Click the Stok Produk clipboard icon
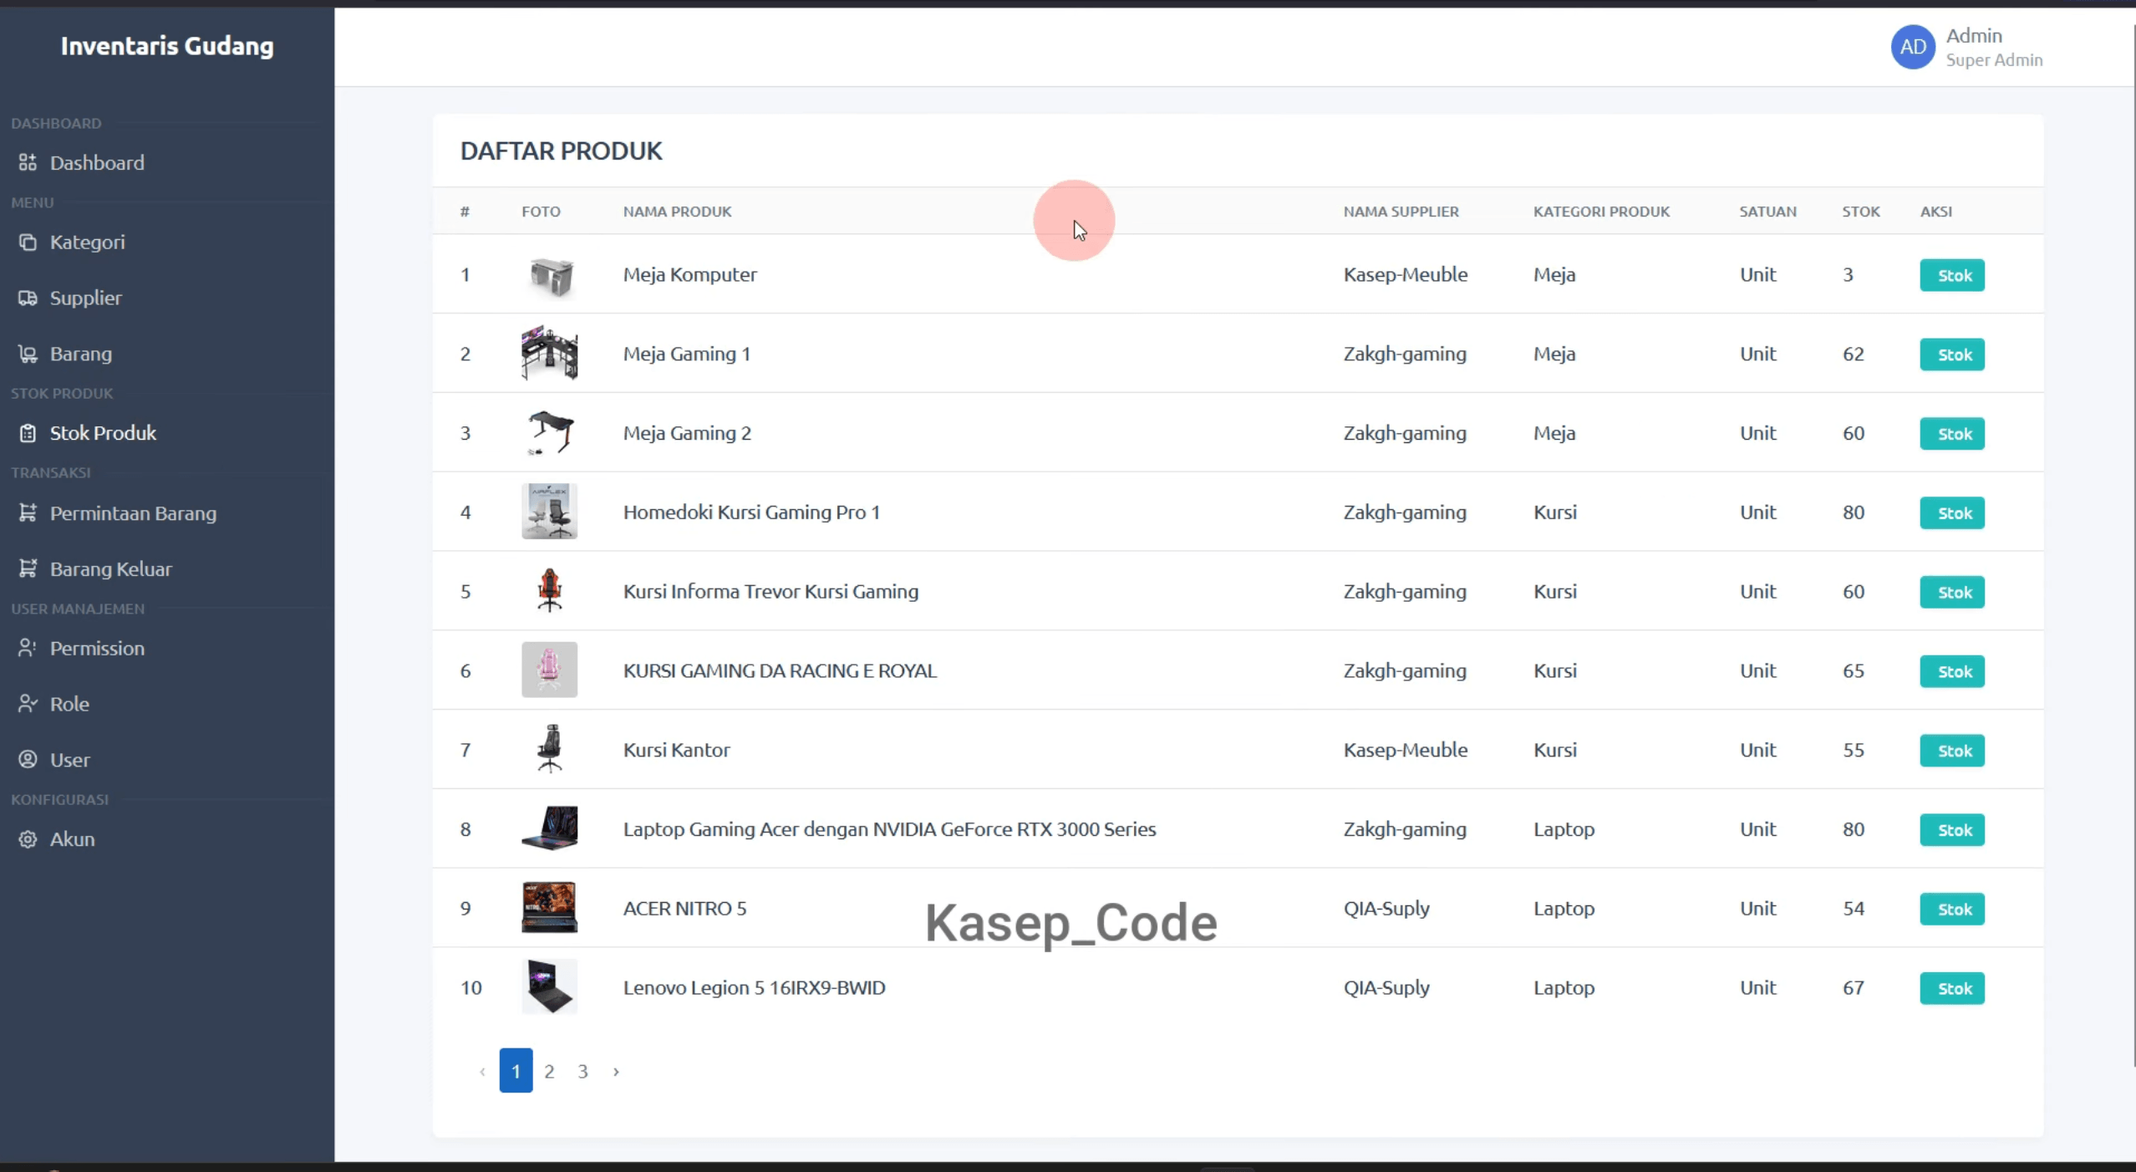 pyautogui.click(x=28, y=433)
